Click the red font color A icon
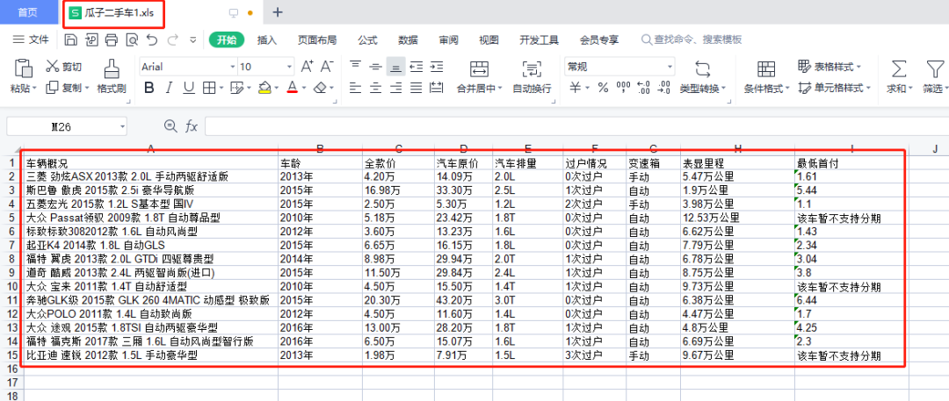The width and height of the screenshot is (949, 401). 293,89
